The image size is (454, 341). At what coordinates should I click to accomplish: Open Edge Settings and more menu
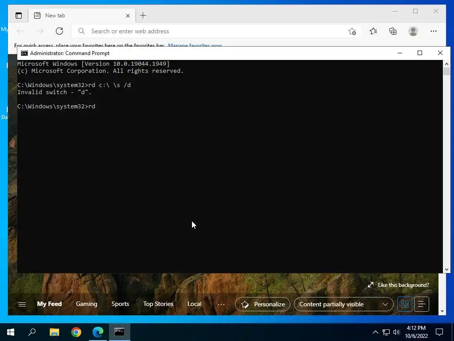(x=434, y=31)
